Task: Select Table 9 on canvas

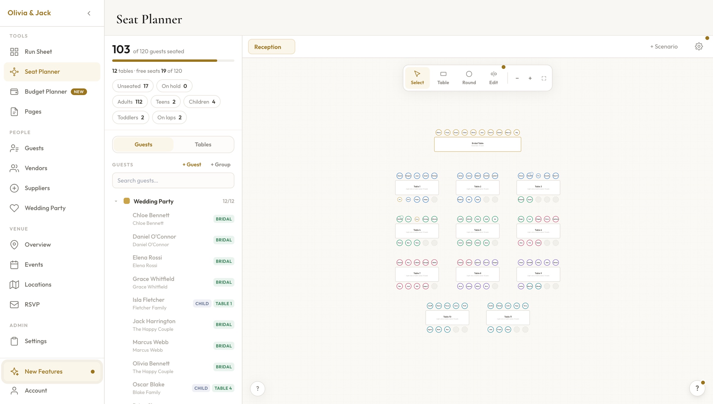Action: point(538,274)
